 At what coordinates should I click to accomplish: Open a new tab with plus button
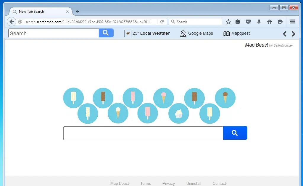[x=77, y=12]
